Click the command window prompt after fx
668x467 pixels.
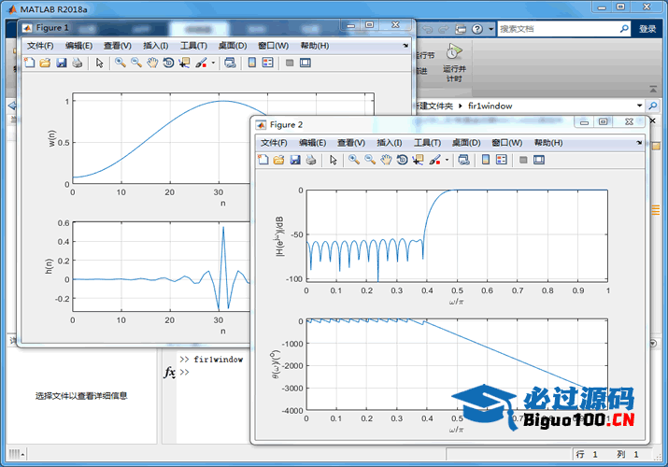click(x=184, y=372)
